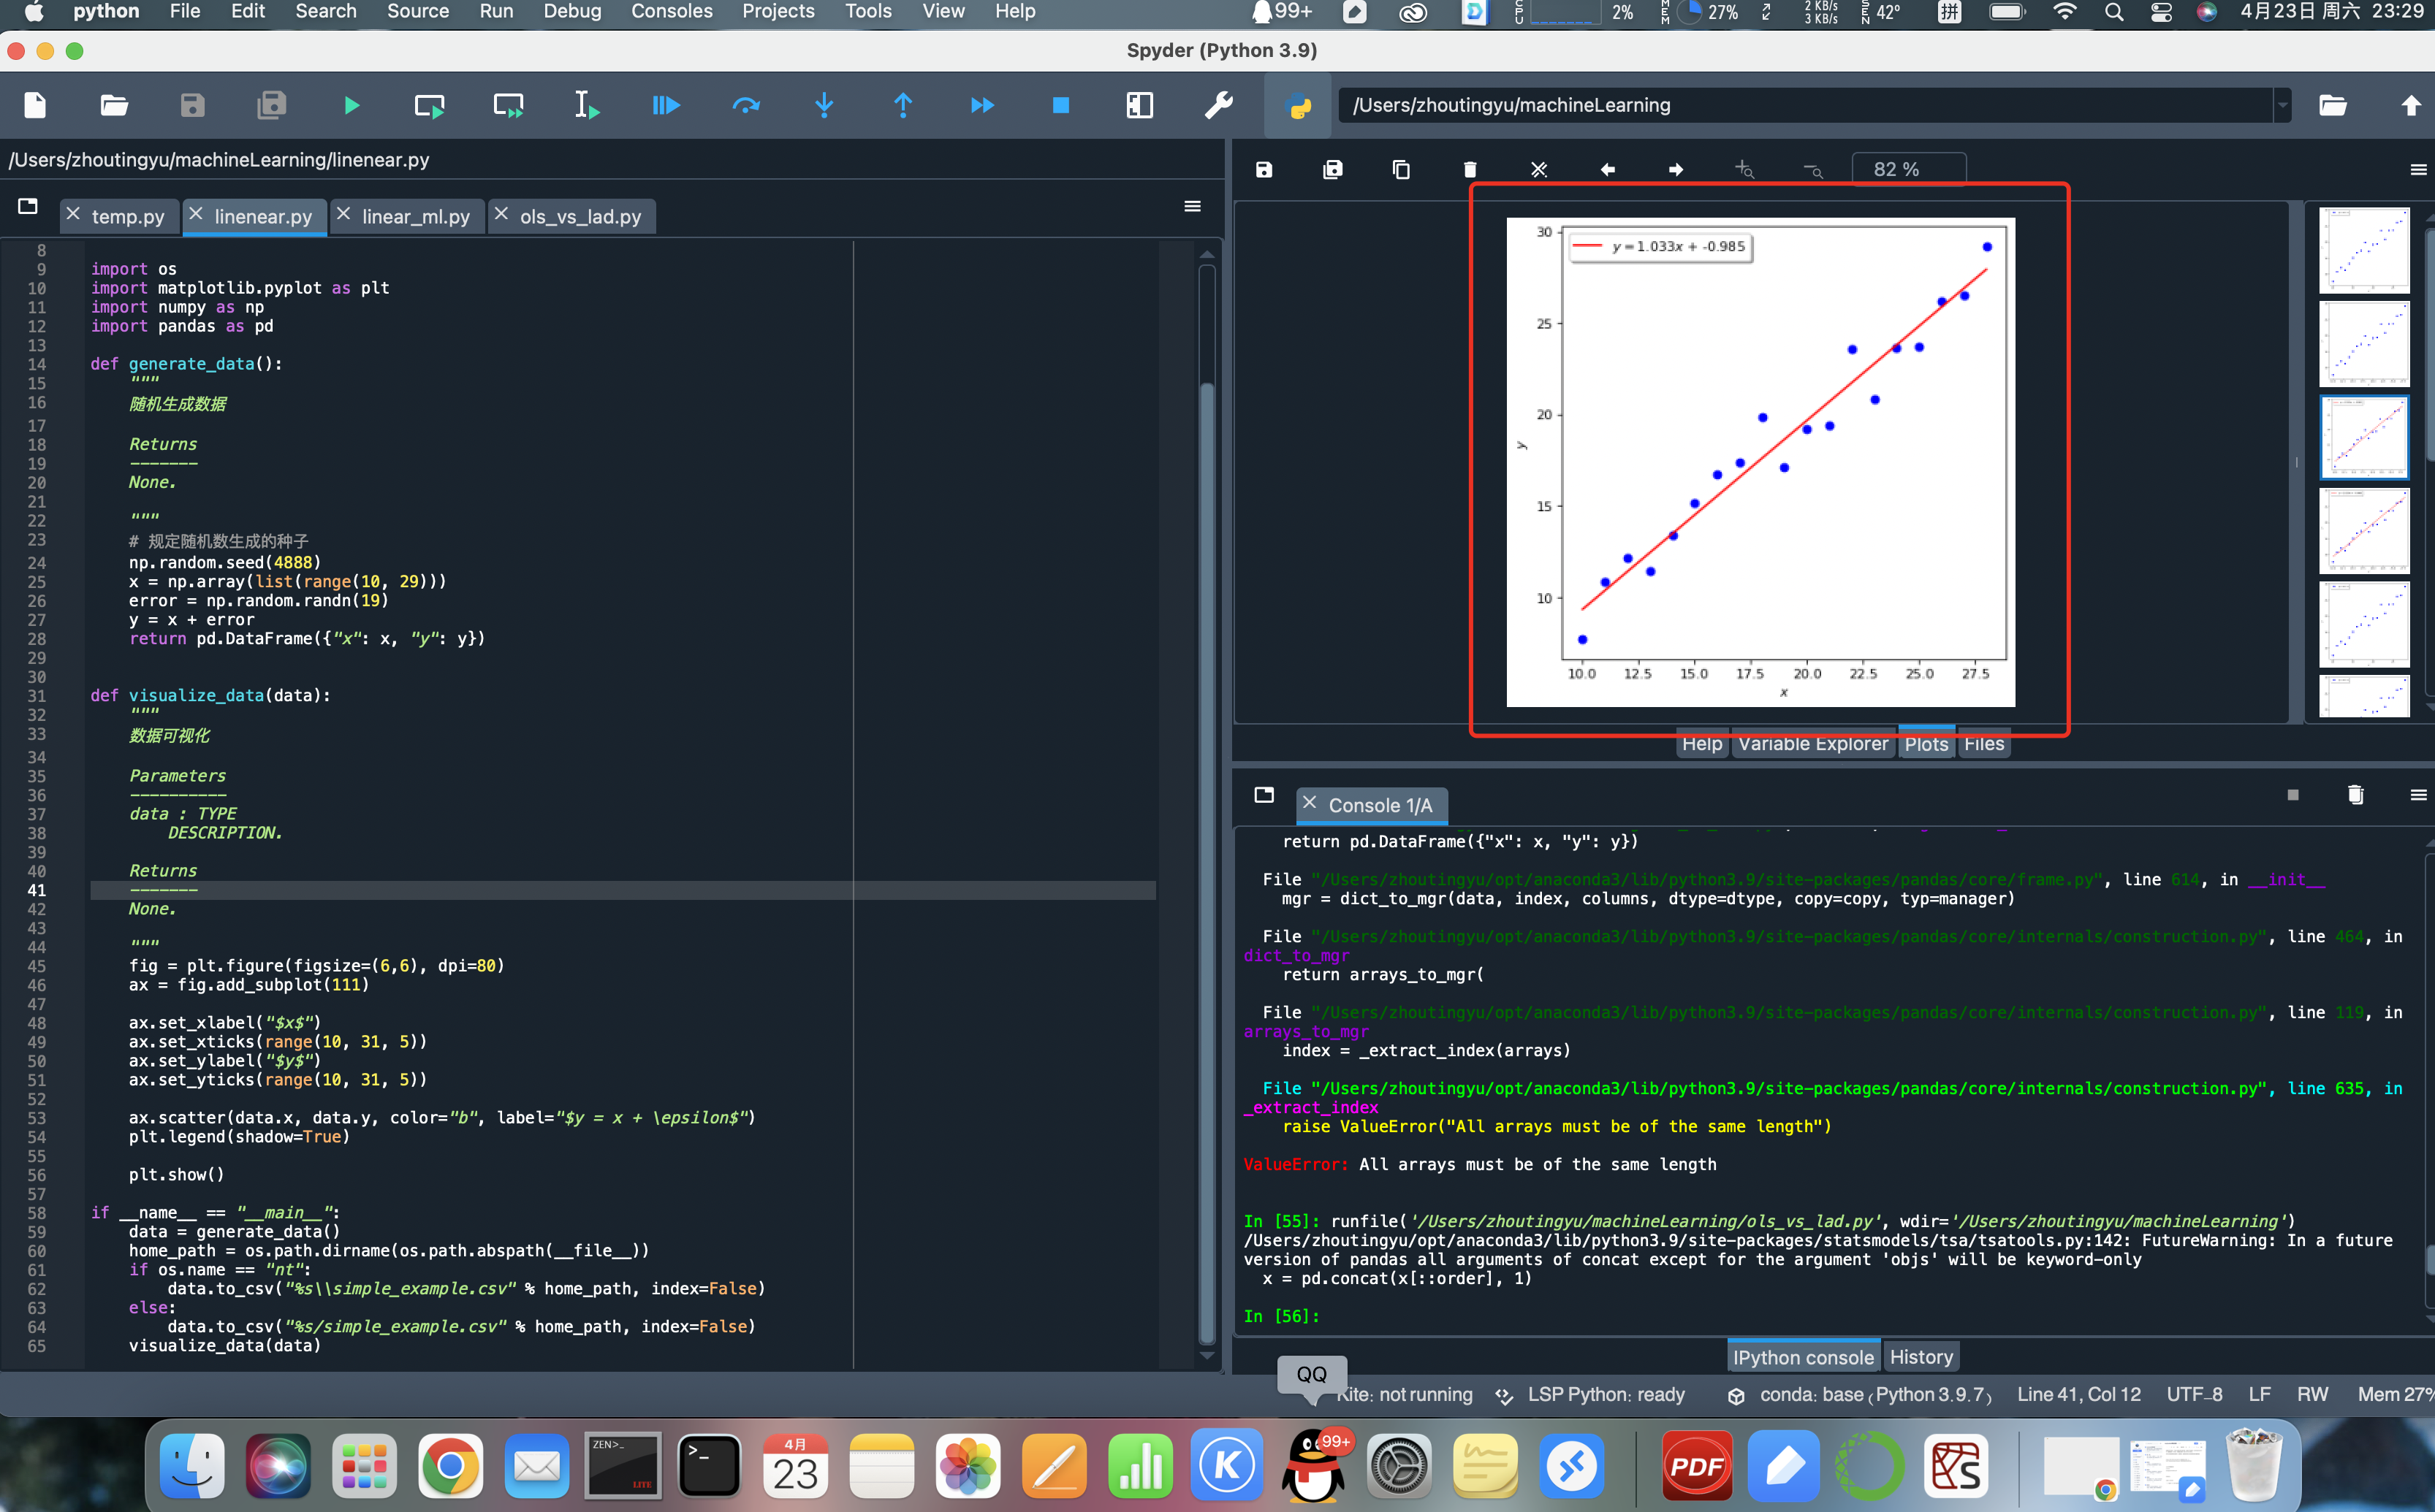Open console pane options hamburger menu
Viewport: 2435px width, 1512px height.
click(x=2418, y=795)
